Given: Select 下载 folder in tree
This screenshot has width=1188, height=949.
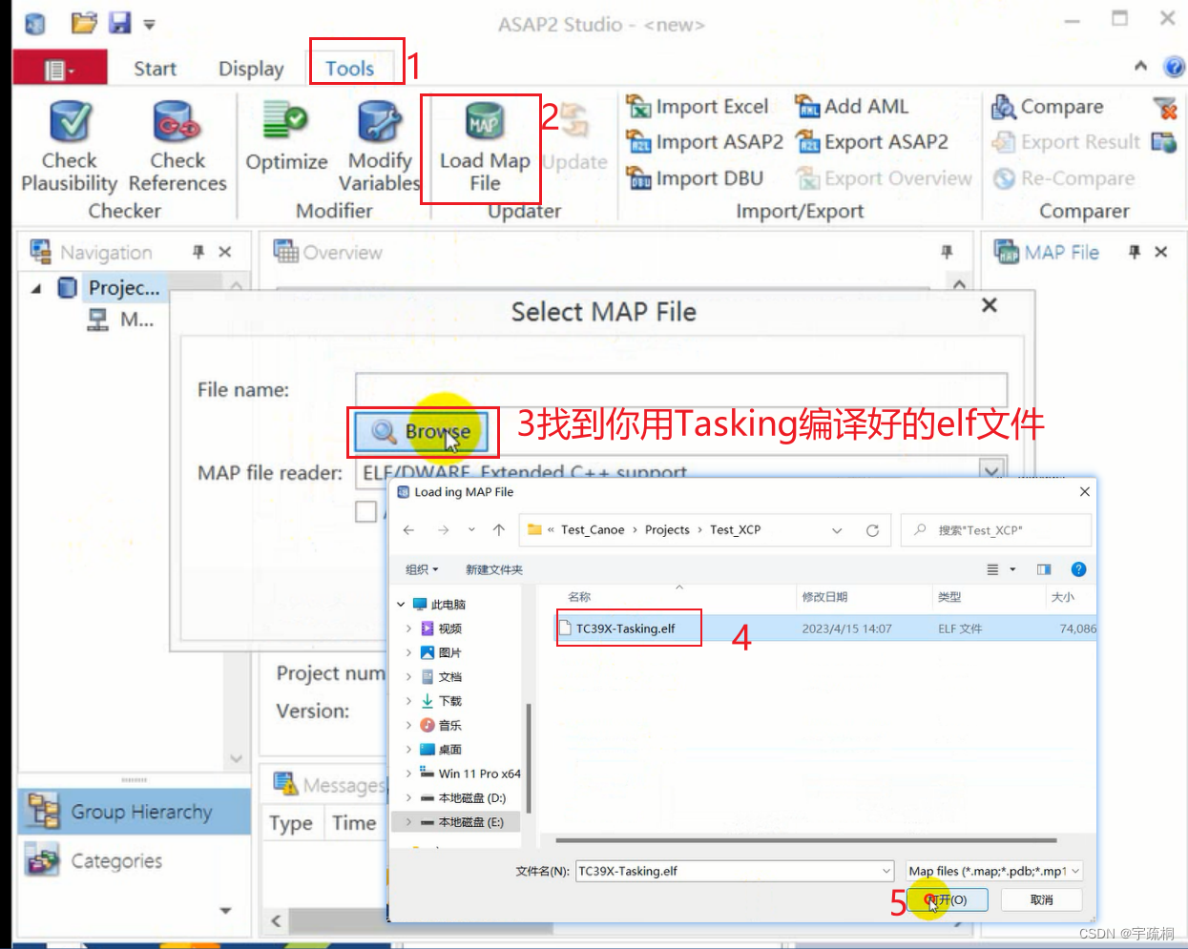Looking at the screenshot, I should coord(449,701).
